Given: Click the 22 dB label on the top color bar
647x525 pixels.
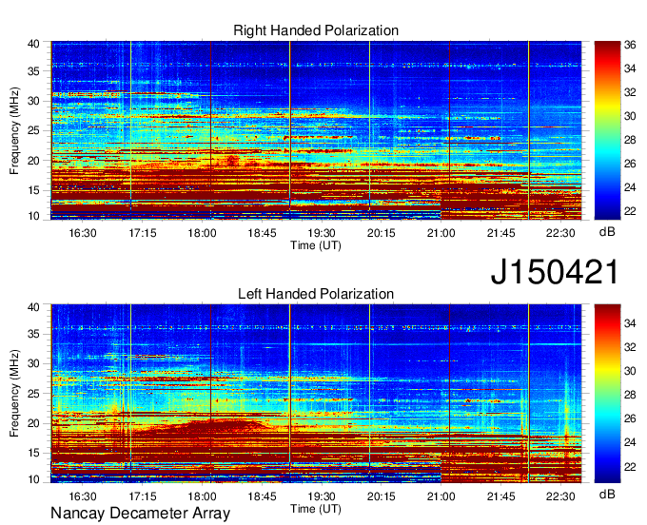Looking at the screenshot, I should (x=630, y=211).
